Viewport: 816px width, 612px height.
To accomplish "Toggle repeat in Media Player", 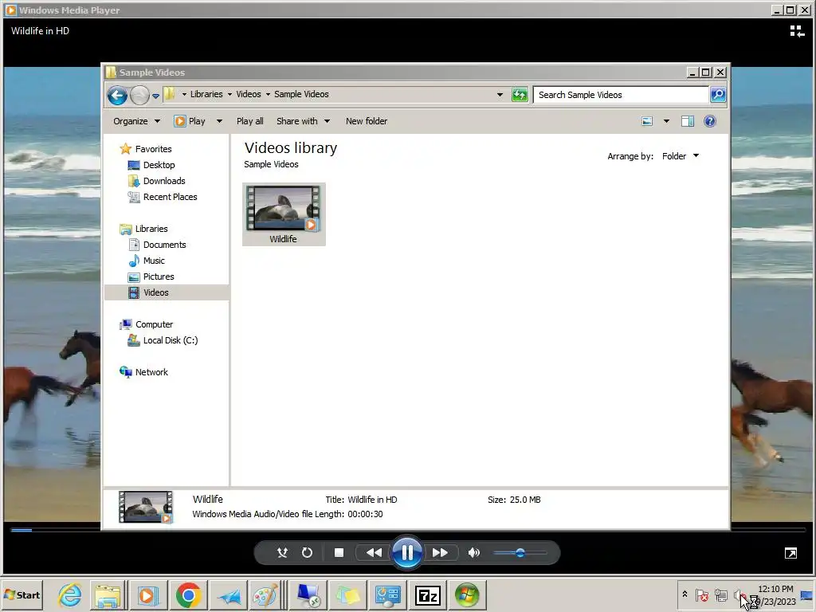I will pyautogui.click(x=307, y=553).
